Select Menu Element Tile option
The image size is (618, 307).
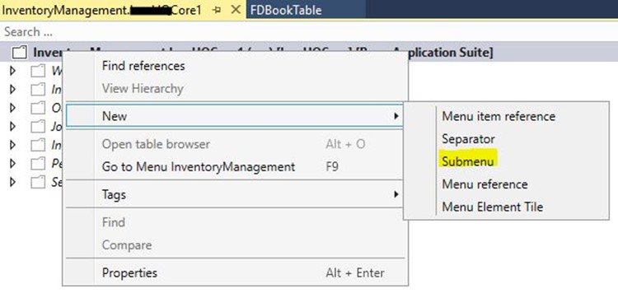pos(493,207)
